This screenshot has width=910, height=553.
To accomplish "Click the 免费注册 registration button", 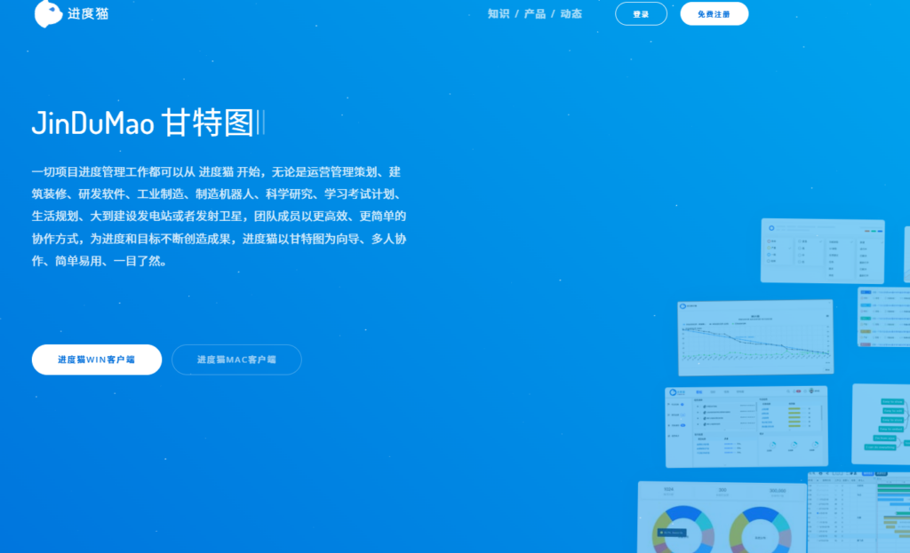I will 714,13.
